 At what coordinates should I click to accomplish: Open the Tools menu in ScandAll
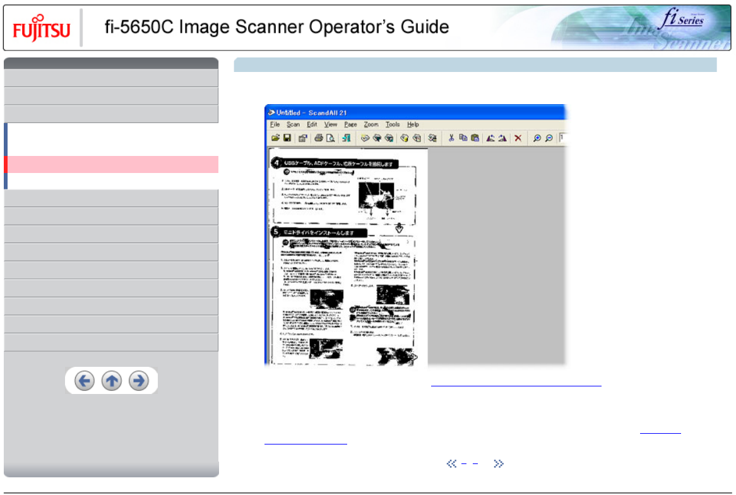(393, 124)
